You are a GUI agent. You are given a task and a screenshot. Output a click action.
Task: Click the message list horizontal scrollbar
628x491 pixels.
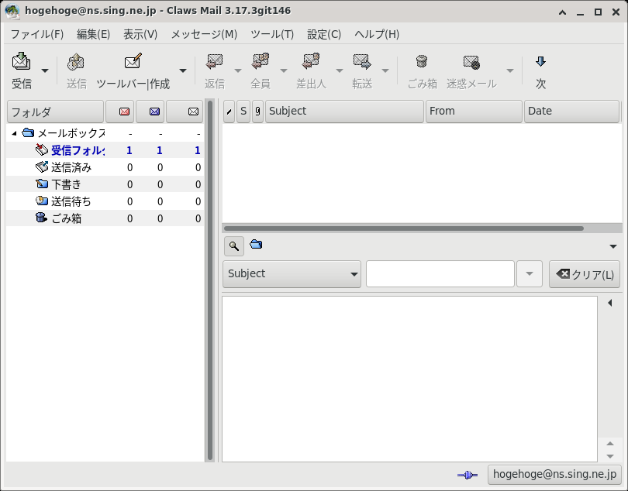tap(404, 228)
